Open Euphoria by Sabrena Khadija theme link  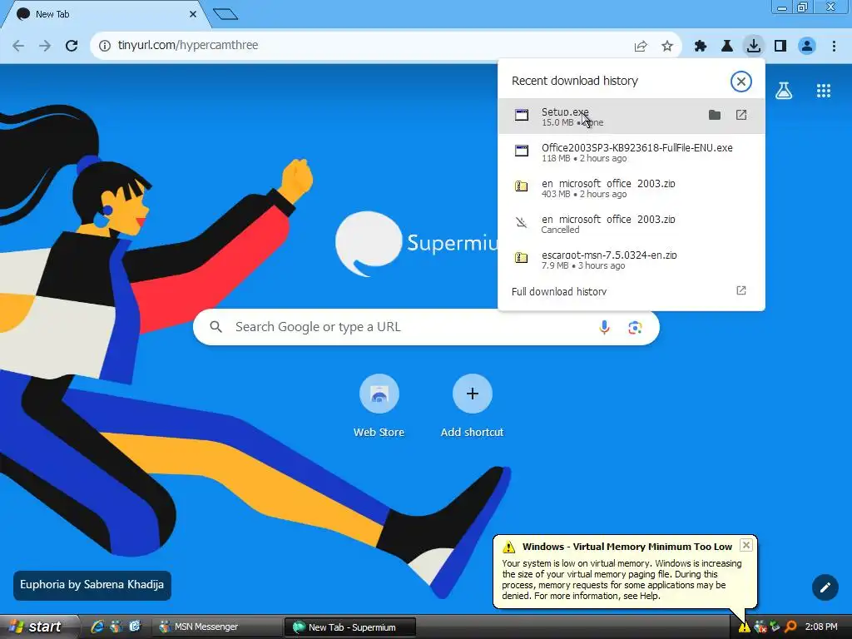coord(92,585)
